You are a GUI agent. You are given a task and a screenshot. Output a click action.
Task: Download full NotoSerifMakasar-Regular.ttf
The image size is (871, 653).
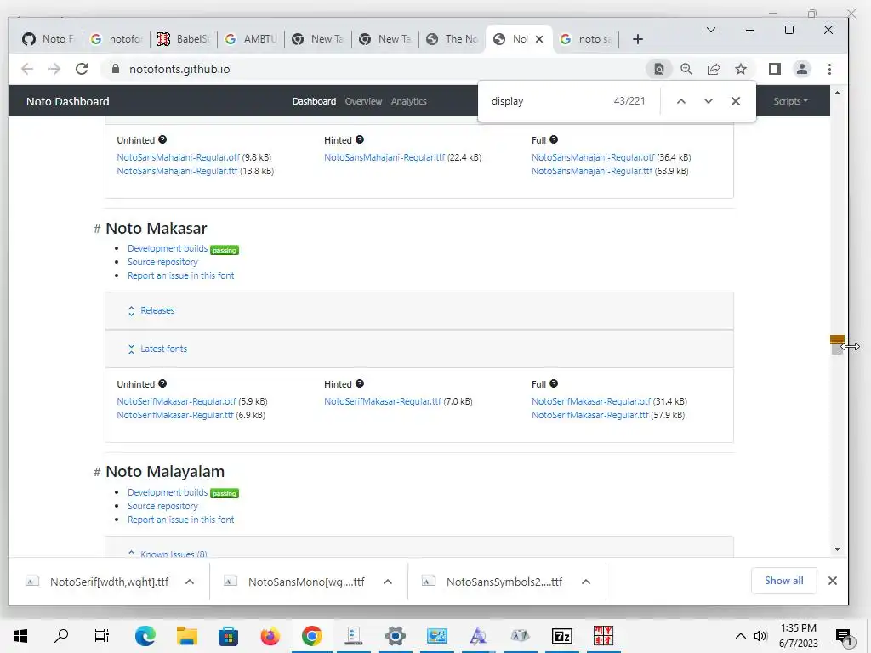point(590,415)
